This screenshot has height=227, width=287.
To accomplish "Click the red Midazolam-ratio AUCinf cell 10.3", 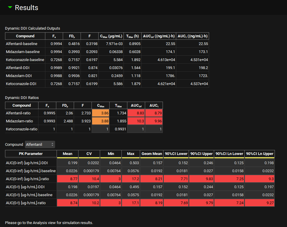I will point(137,121).
